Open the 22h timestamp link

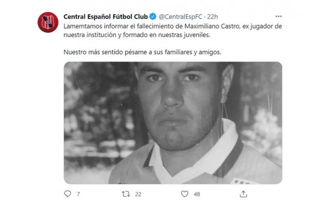213,16
